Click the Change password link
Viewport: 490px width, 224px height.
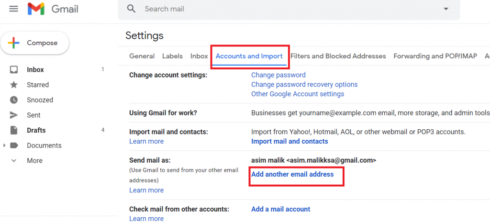tap(278, 75)
